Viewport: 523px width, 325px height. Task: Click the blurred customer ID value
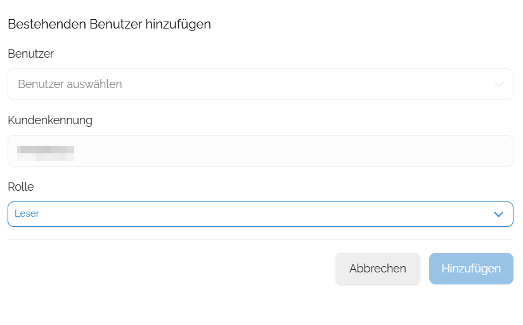coord(46,153)
